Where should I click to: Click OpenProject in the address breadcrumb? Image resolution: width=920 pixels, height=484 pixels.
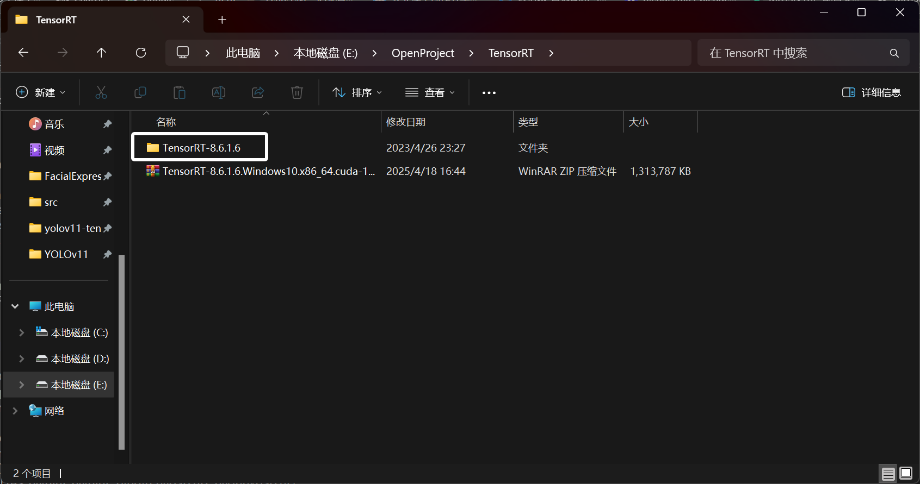tap(423, 53)
